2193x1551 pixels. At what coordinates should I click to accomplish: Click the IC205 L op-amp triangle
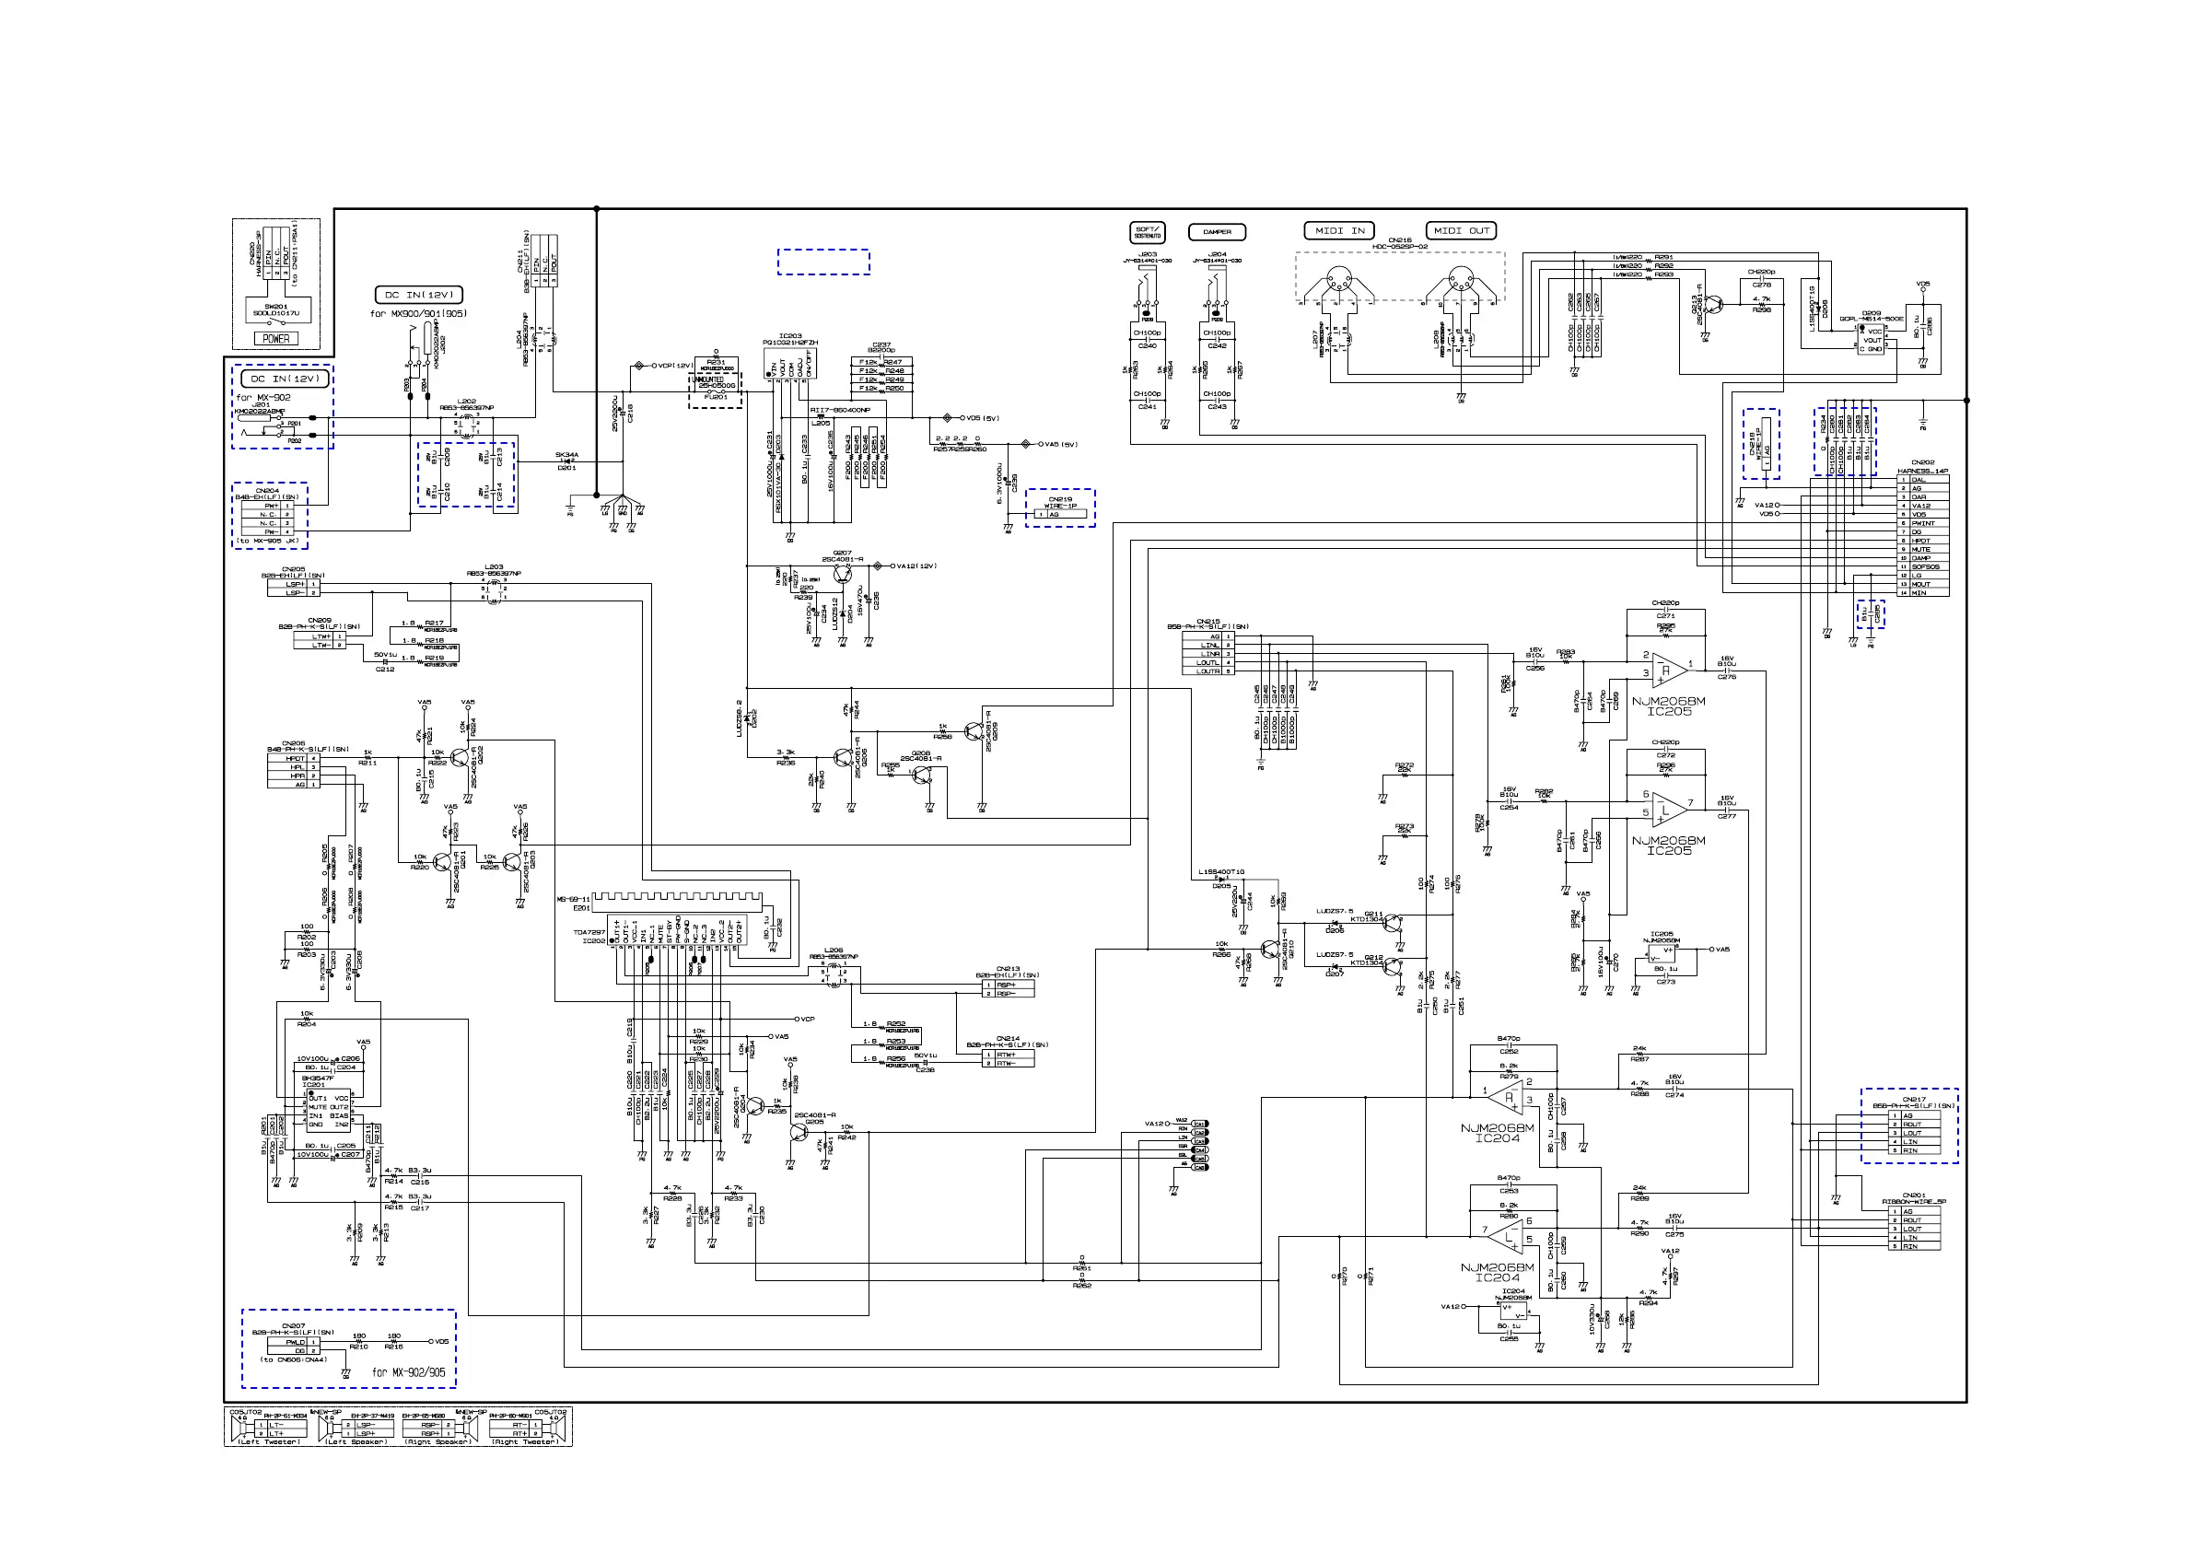point(1669,810)
